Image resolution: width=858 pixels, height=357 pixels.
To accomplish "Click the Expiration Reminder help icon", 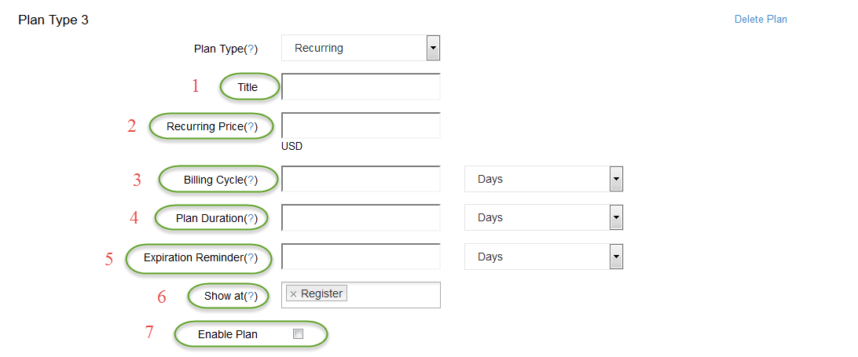I will [250, 257].
